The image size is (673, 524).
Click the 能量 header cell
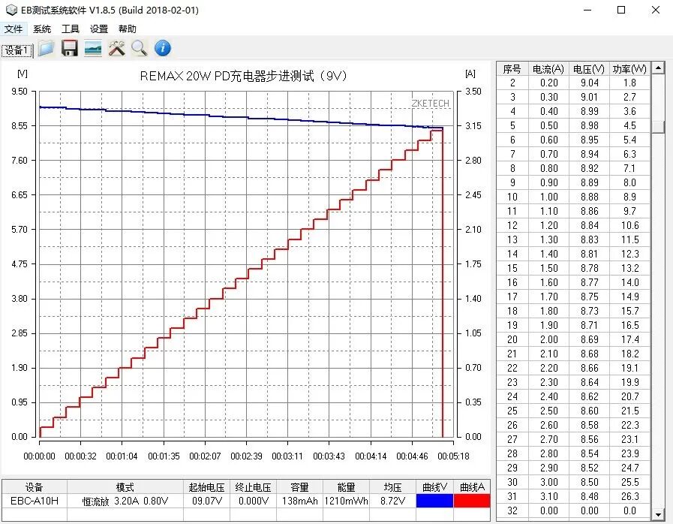[346, 487]
